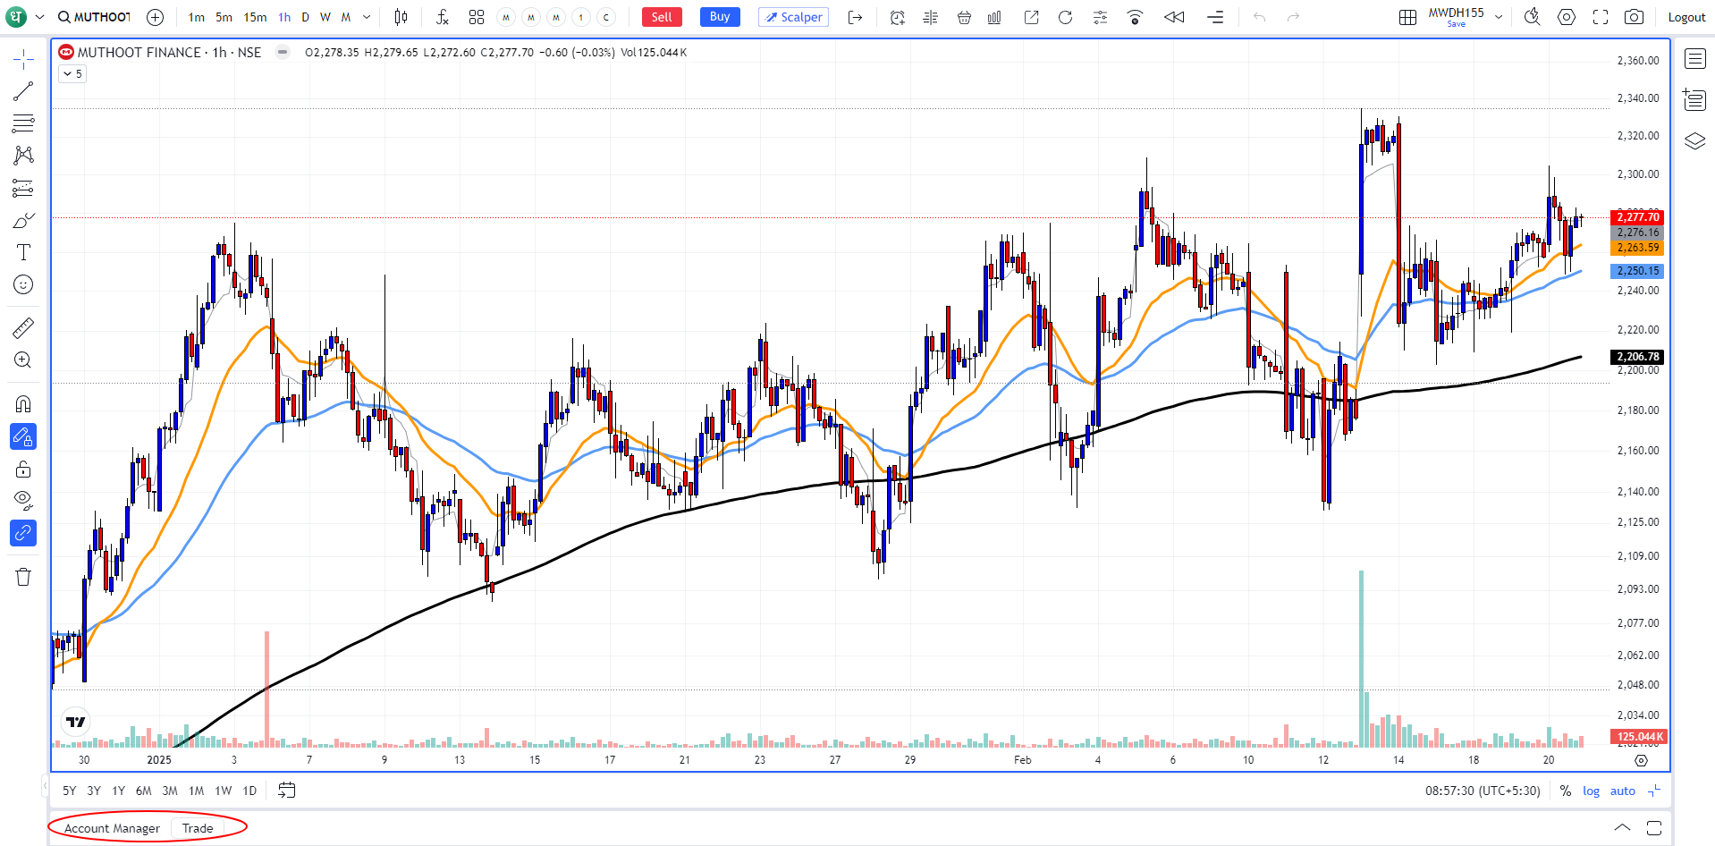Click the redo arrow in top toolbar
The width and height of the screenshot is (1715, 846).
[1293, 17]
